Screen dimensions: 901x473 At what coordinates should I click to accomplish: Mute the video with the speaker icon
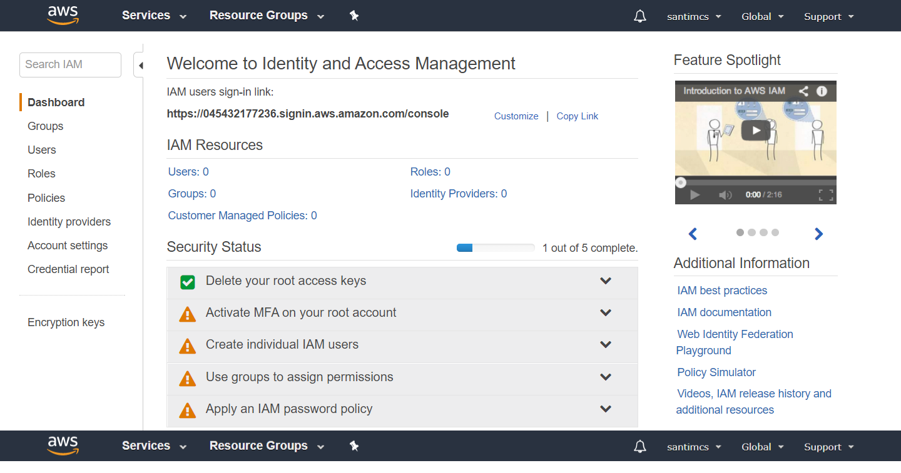[725, 195]
